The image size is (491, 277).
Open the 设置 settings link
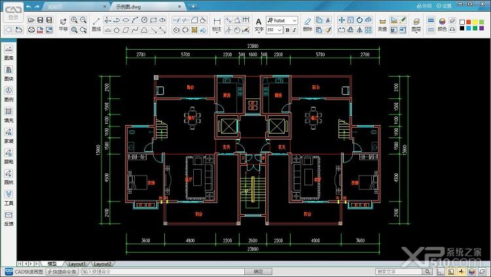445,6
